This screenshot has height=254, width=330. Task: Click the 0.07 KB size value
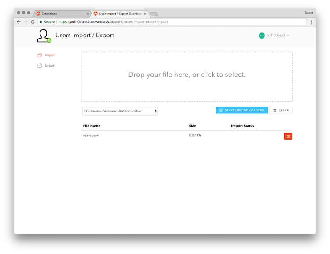click(195, 136)
